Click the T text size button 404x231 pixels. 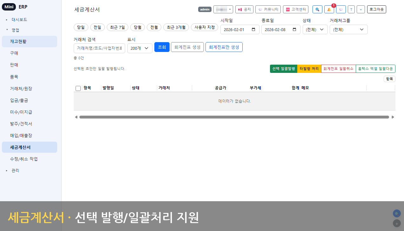coord(351,10)
